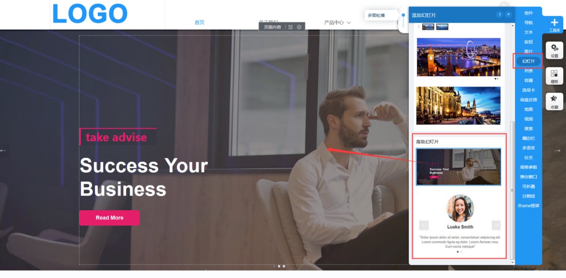The height and width of the screenshot is (278, 566).
Task: Open the 设置 gear icon
Action: click(554, 50)
